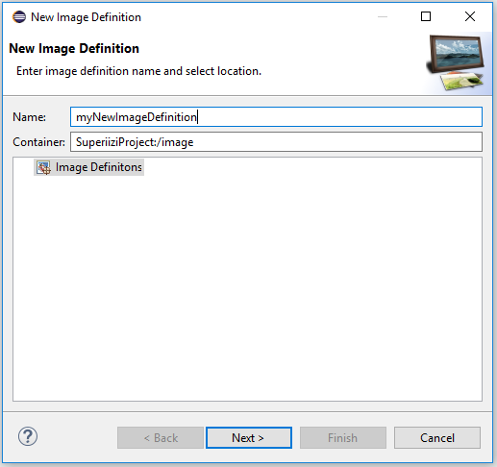Click the Name: label
The height and width of the screenshot is (467, 497).
click(x=29, y=117)
